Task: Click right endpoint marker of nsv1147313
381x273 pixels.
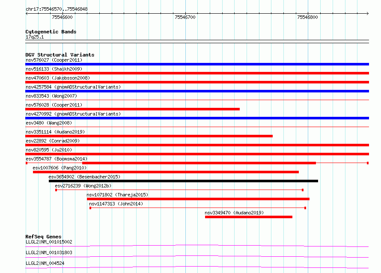Action: pos(305,208)
